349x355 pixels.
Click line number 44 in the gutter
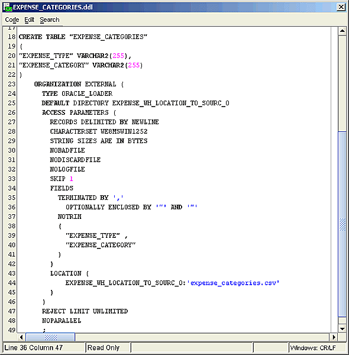(x=12, y=283)
